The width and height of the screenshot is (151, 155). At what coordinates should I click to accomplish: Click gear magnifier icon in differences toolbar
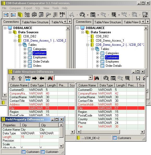tap(106, 78)
